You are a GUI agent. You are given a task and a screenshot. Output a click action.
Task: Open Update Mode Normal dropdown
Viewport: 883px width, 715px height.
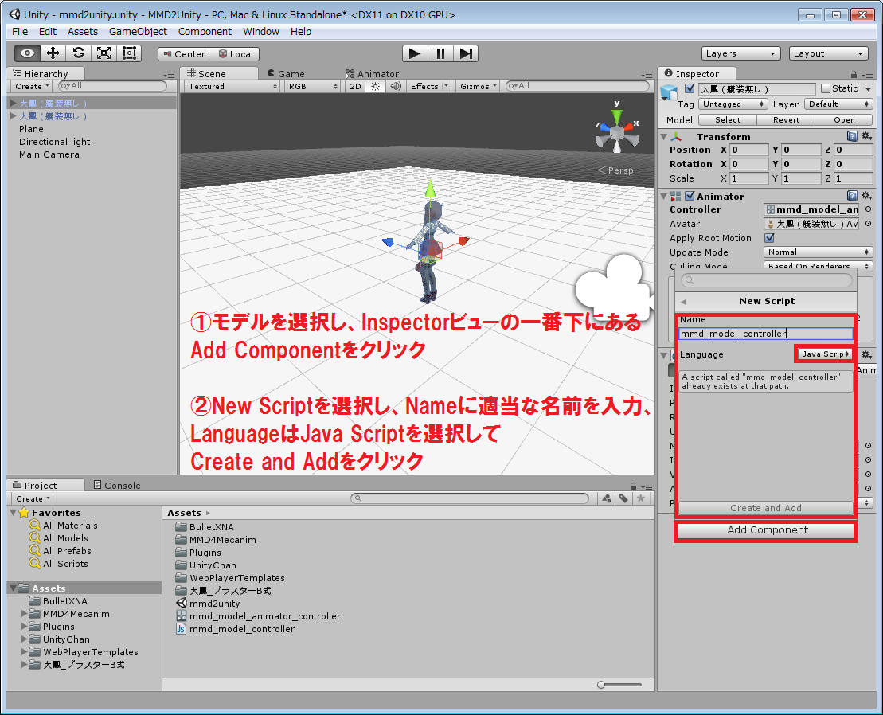tap(818, 252)
